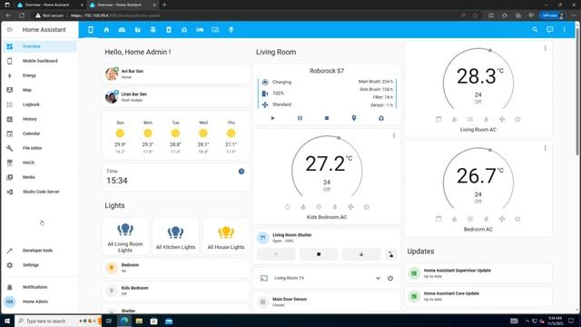This screenshot has height=327, width=581.
Task: Toggle the Kids Bedroom light entity
Action: pyautogui.click(x=175, y=291)
